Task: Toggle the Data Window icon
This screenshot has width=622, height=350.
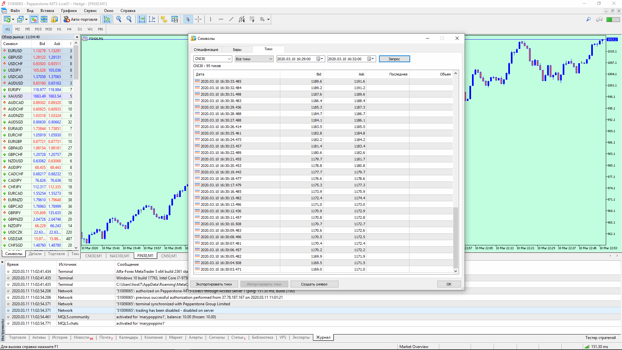Action: [44, 19]
